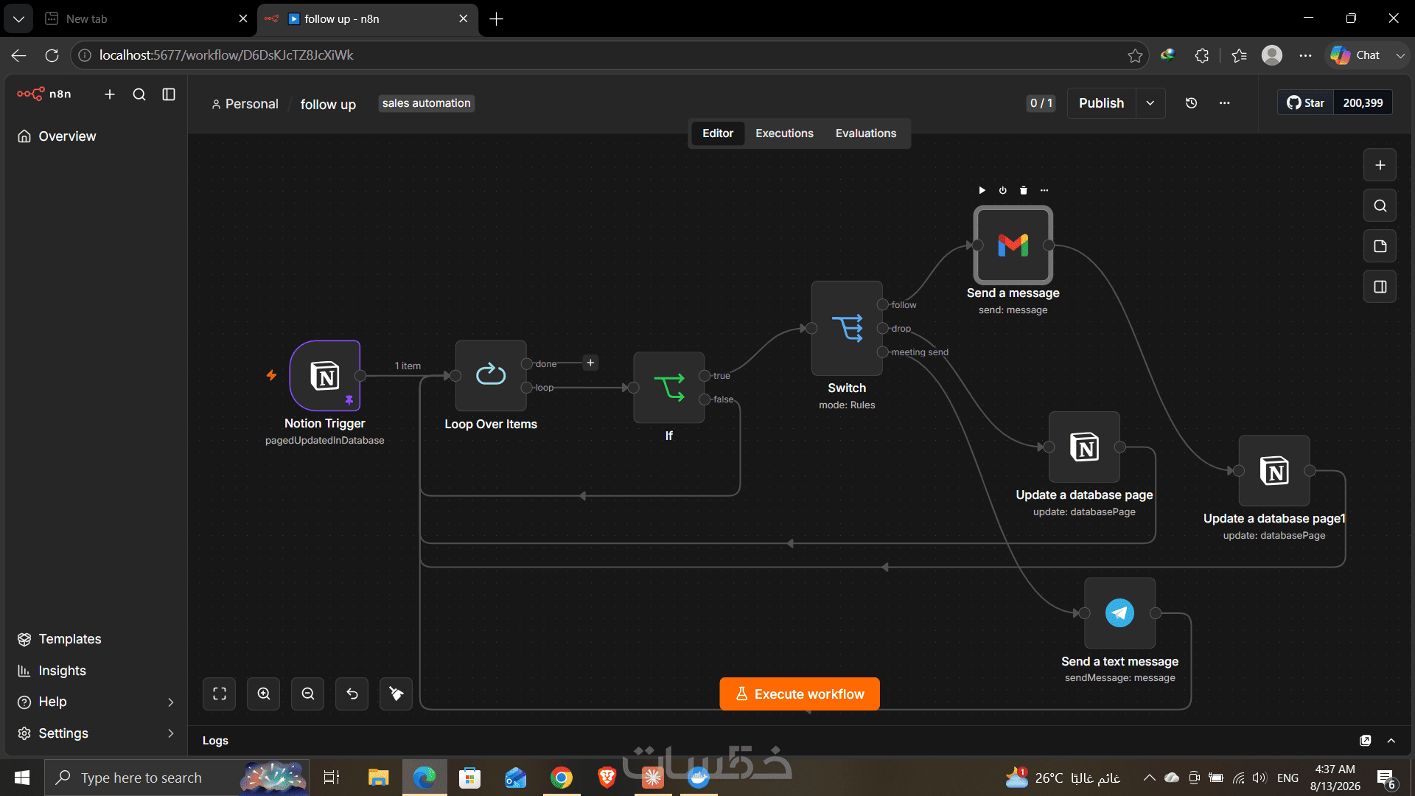This screenshot has height=796, width=1415.
Task: Expand the Help submenu
Action: click(x=94, y=702)
